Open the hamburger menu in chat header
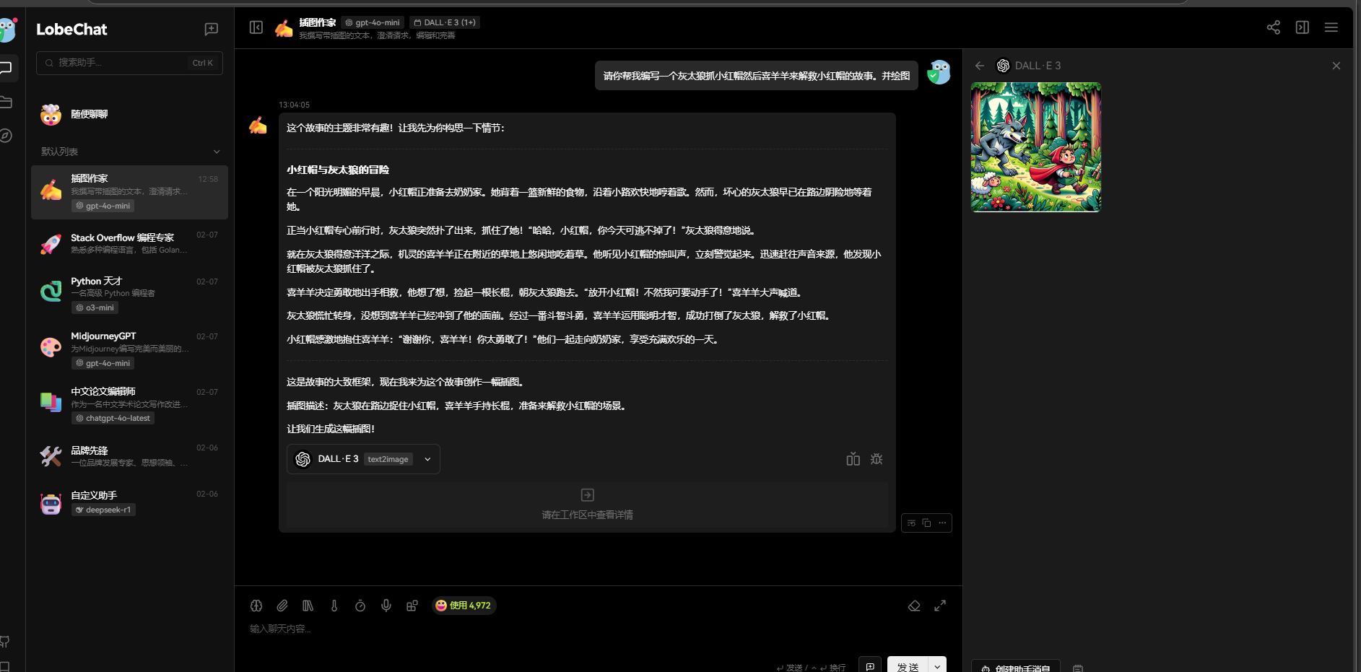Screen dimensions: 1361x672 pos(1331,27)
